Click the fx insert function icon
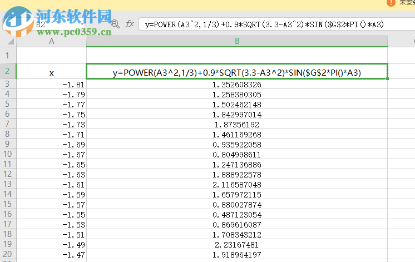This screenshot has height=262, width=415. (130, 24)
